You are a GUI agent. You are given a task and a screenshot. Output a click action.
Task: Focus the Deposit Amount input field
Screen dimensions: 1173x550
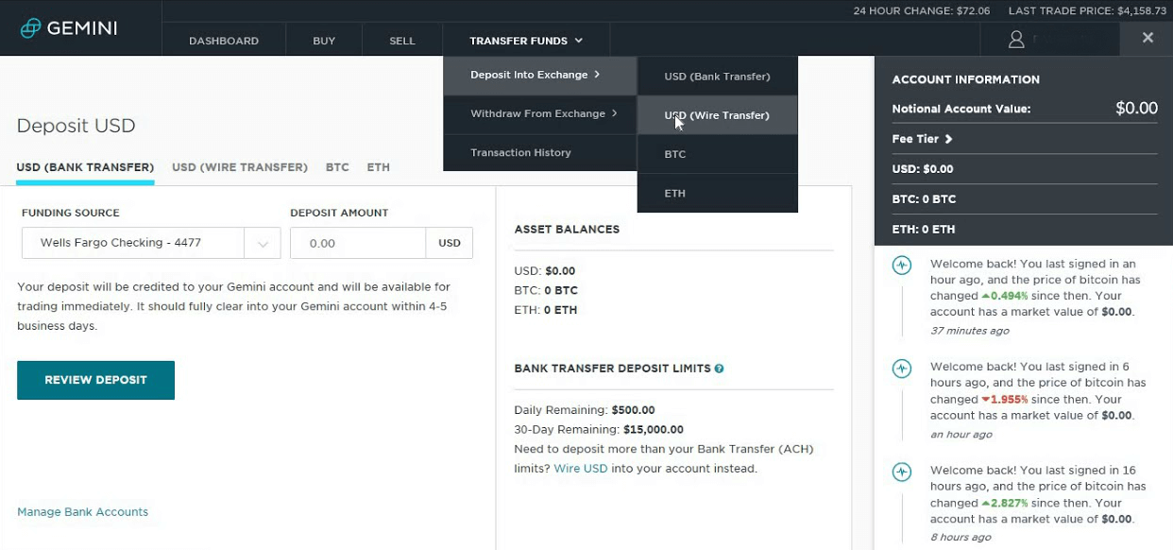pyautogui.click(x=358, y=243)
